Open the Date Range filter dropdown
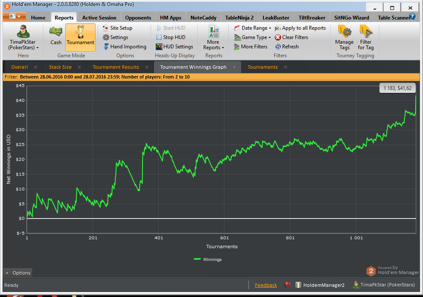Image resolution: width=423 pixels, height=297 pixels. click(x=253, y=28)
